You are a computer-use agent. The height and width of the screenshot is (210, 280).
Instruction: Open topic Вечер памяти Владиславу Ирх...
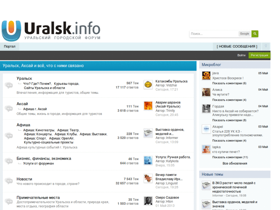click(x=169, y=177)
